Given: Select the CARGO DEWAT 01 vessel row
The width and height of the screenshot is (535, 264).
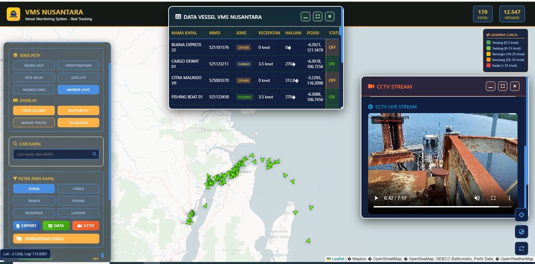Looking at the screenshot, I should click(x=254, y=64).
